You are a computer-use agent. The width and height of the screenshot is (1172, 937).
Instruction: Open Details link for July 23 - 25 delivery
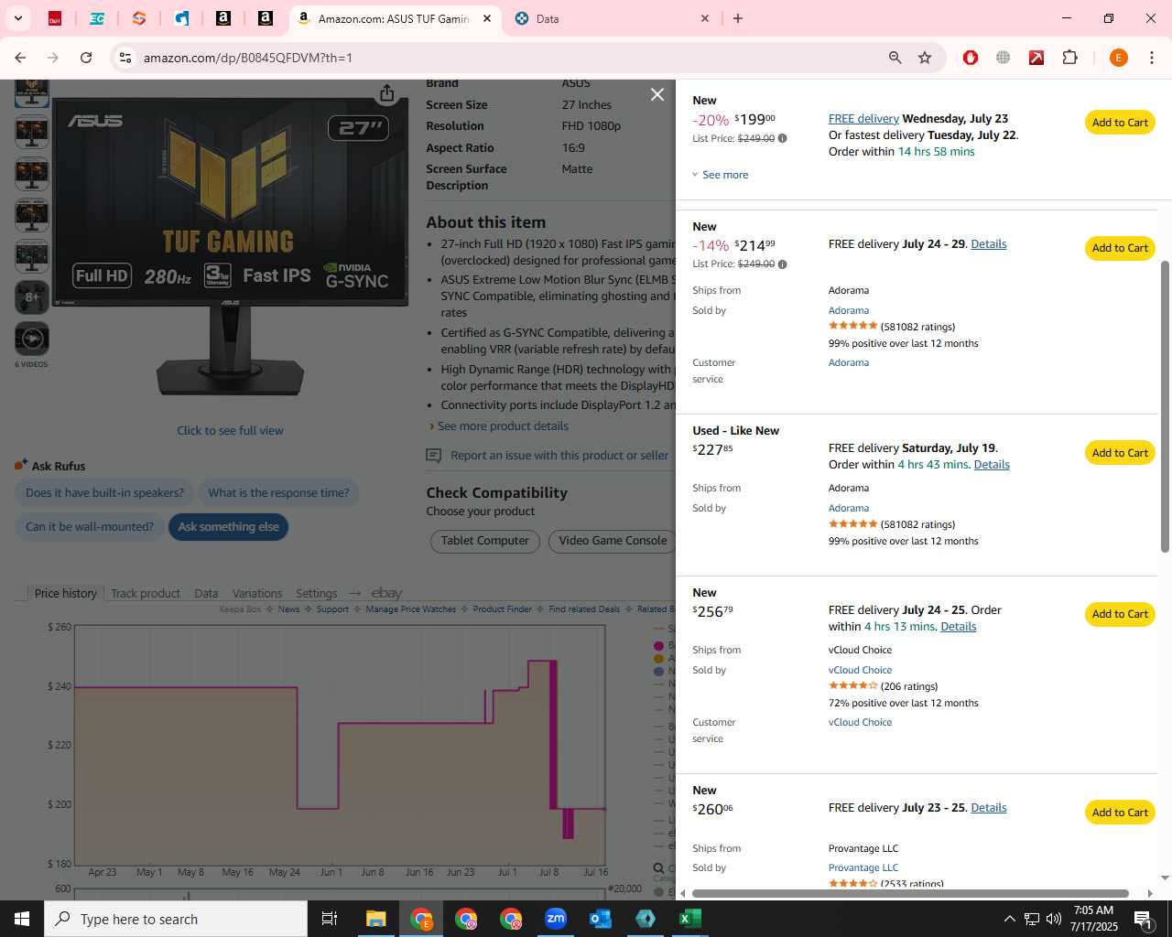pyautogui.click(x=988, y=808)
